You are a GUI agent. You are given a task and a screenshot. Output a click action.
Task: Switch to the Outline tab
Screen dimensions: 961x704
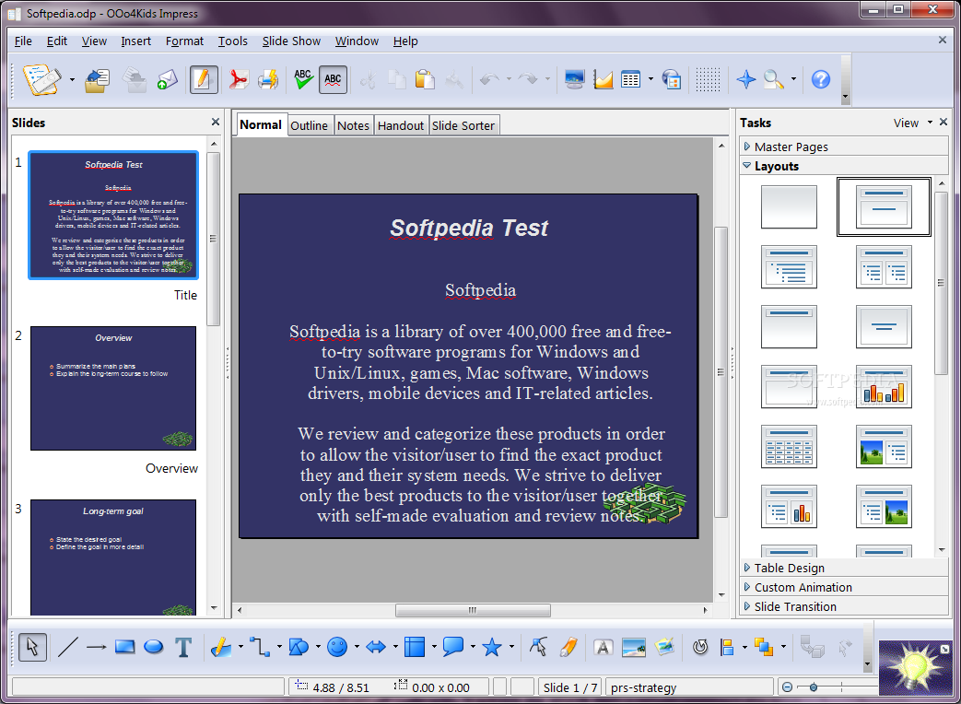click(x=309, y=125)
